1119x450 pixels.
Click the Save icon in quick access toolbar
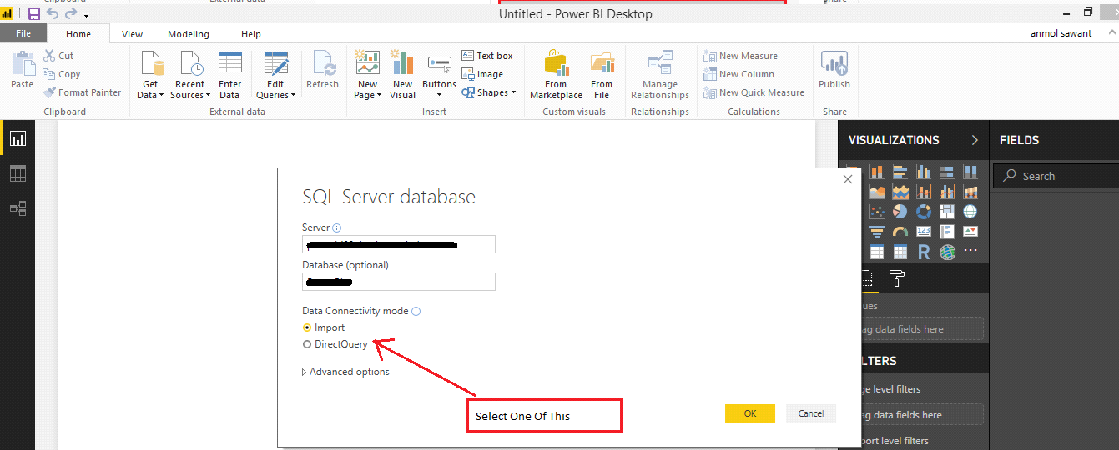(x=33, y=14)
